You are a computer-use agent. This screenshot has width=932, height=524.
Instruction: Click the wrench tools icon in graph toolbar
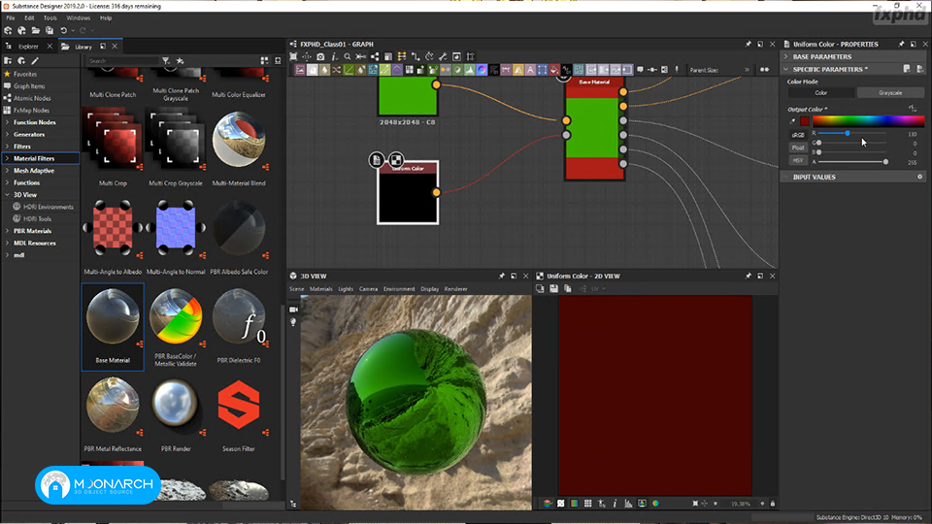pos(443,56)
